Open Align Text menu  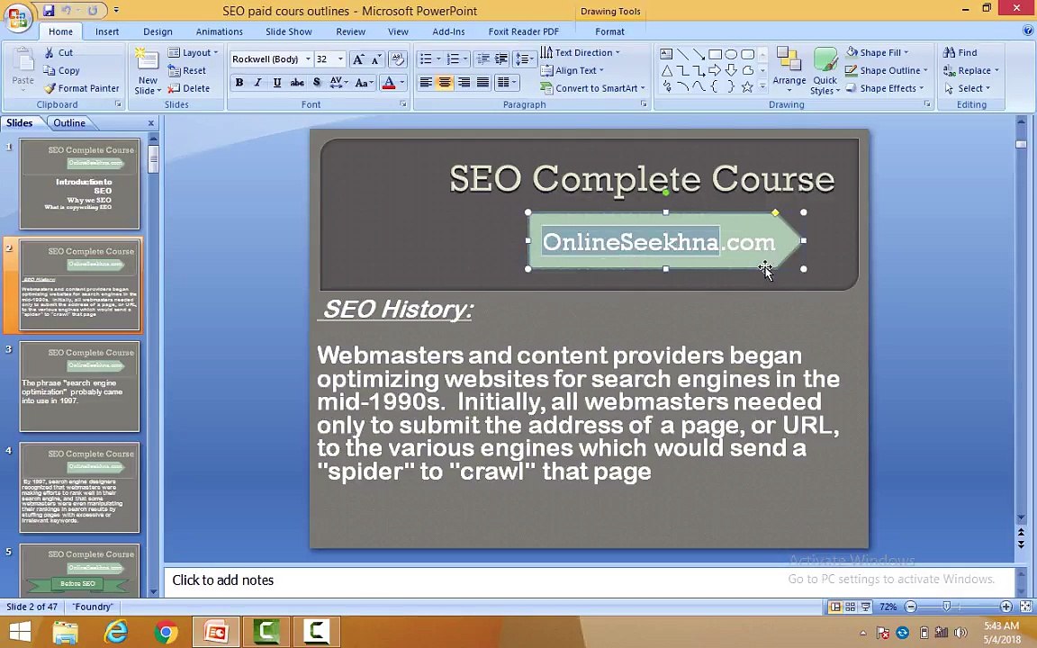pos(573,70)
